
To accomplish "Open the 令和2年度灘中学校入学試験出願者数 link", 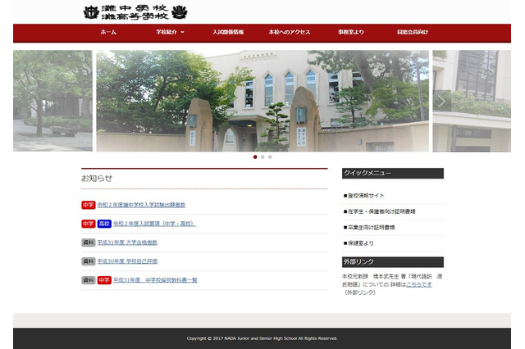I will (141, 205).
